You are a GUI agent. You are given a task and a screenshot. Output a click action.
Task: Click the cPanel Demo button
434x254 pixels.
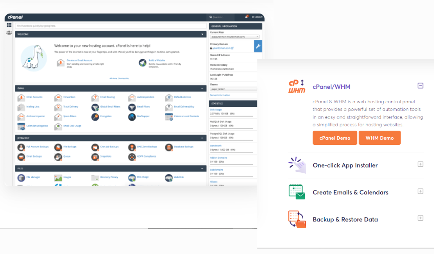(x=335, y=138)
